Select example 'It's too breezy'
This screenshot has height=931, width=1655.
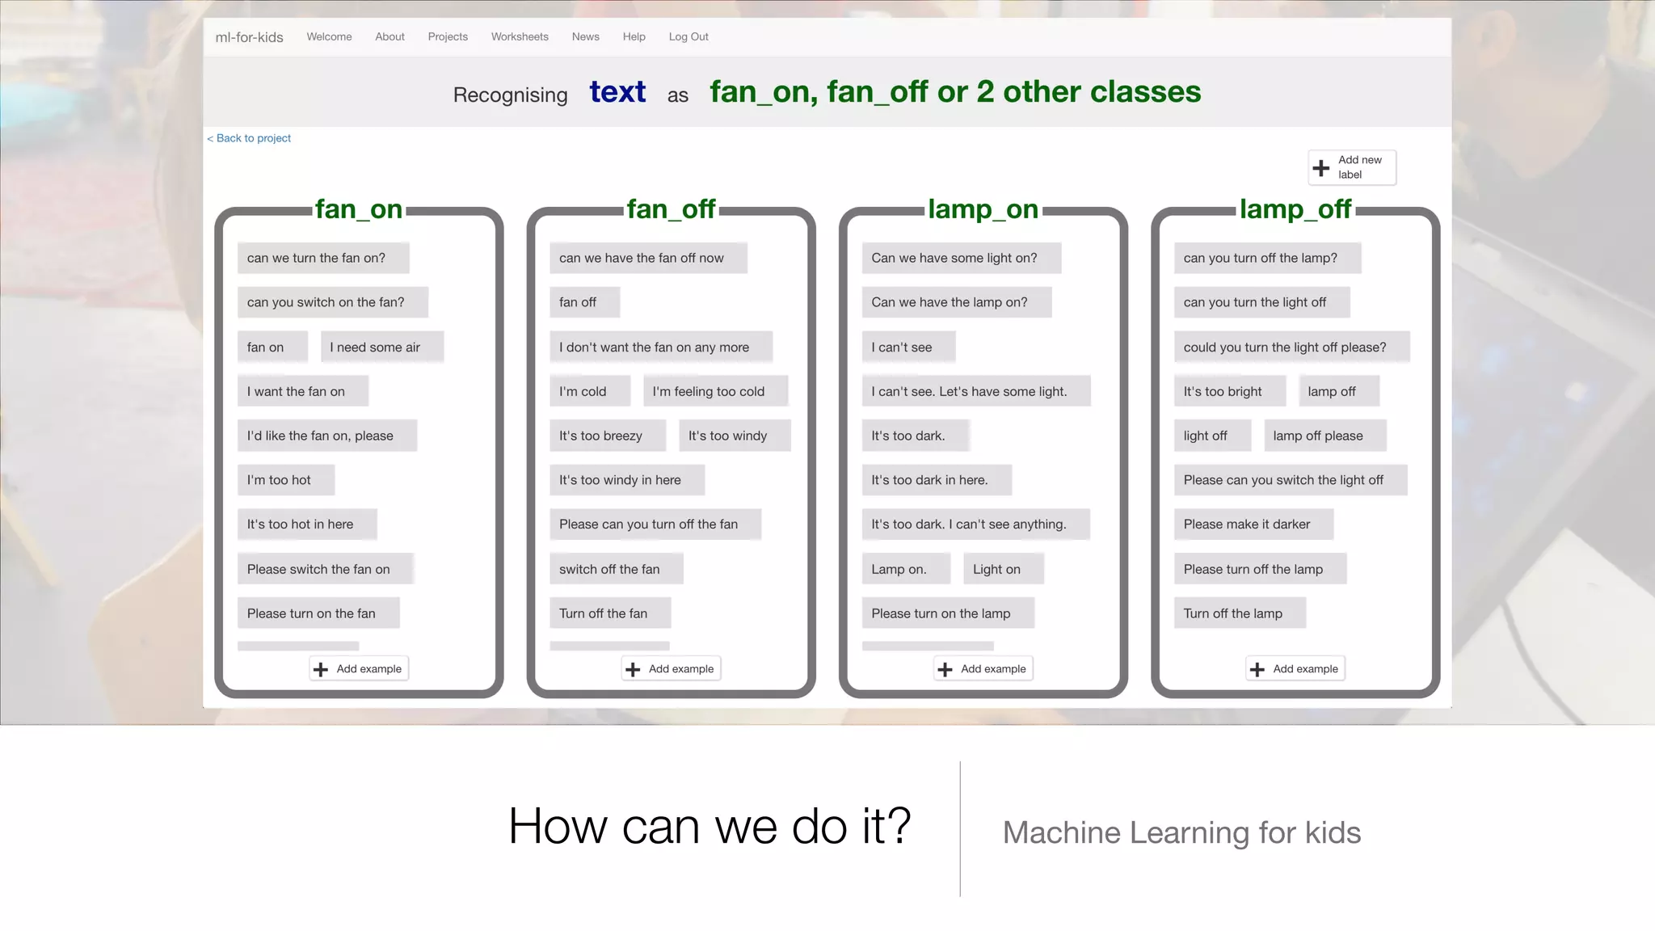point(608,436)
